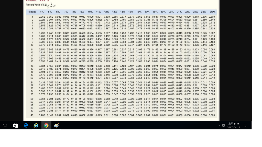Click 0.621 in period 5 under 10%
The image size is (262, 147).
coord(90,29)
